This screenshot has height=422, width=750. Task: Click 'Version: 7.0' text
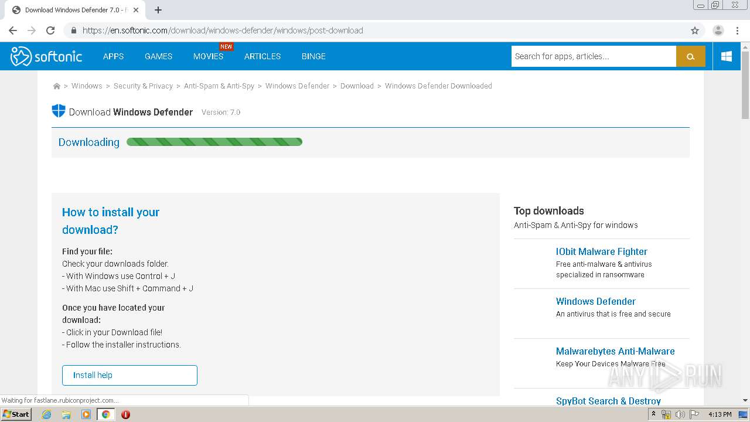(221, 113)
